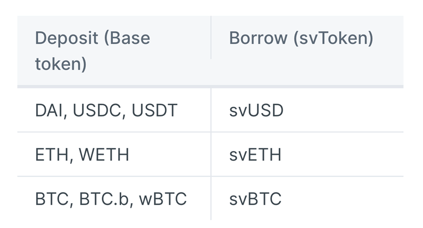This screenshot has height=228, width=423.
Task: Click the column divider between the header cells
Action: click(x=211, y=38)
